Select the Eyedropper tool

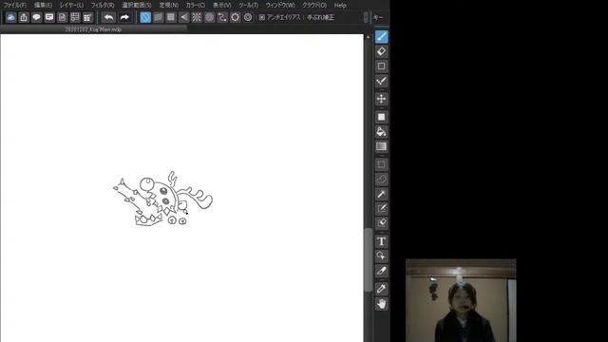pyautogui.click(x=382, y=289)
